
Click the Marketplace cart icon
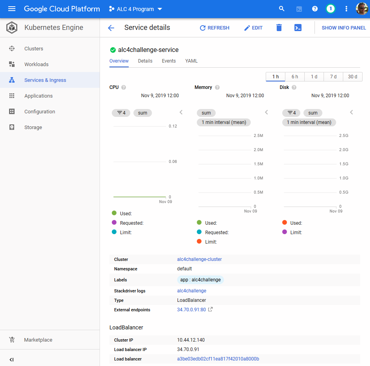click(12, 340)
